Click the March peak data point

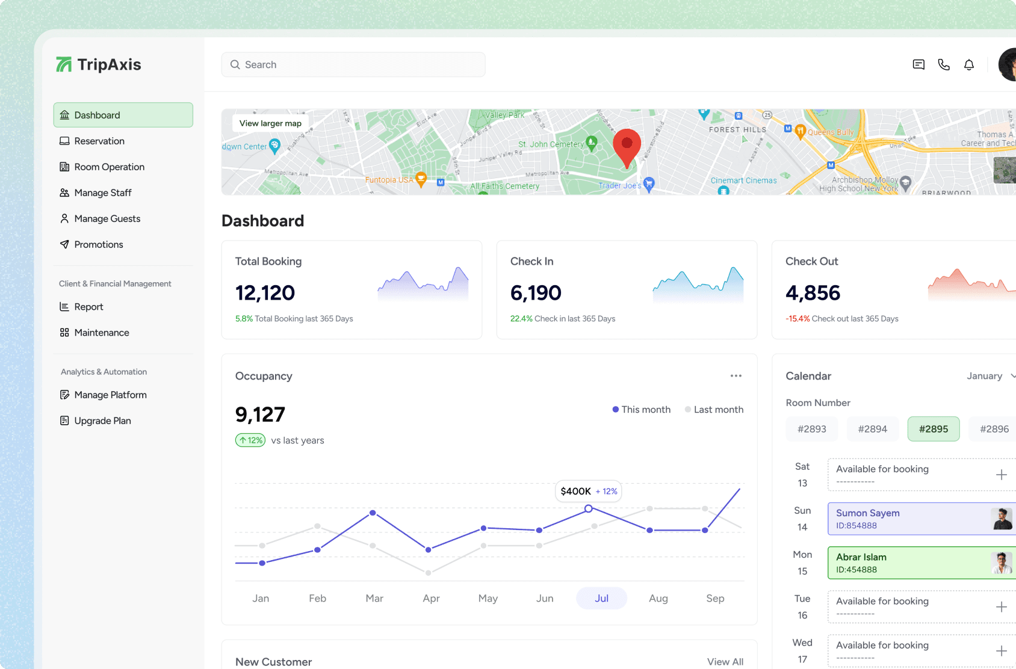coord(373,513)
